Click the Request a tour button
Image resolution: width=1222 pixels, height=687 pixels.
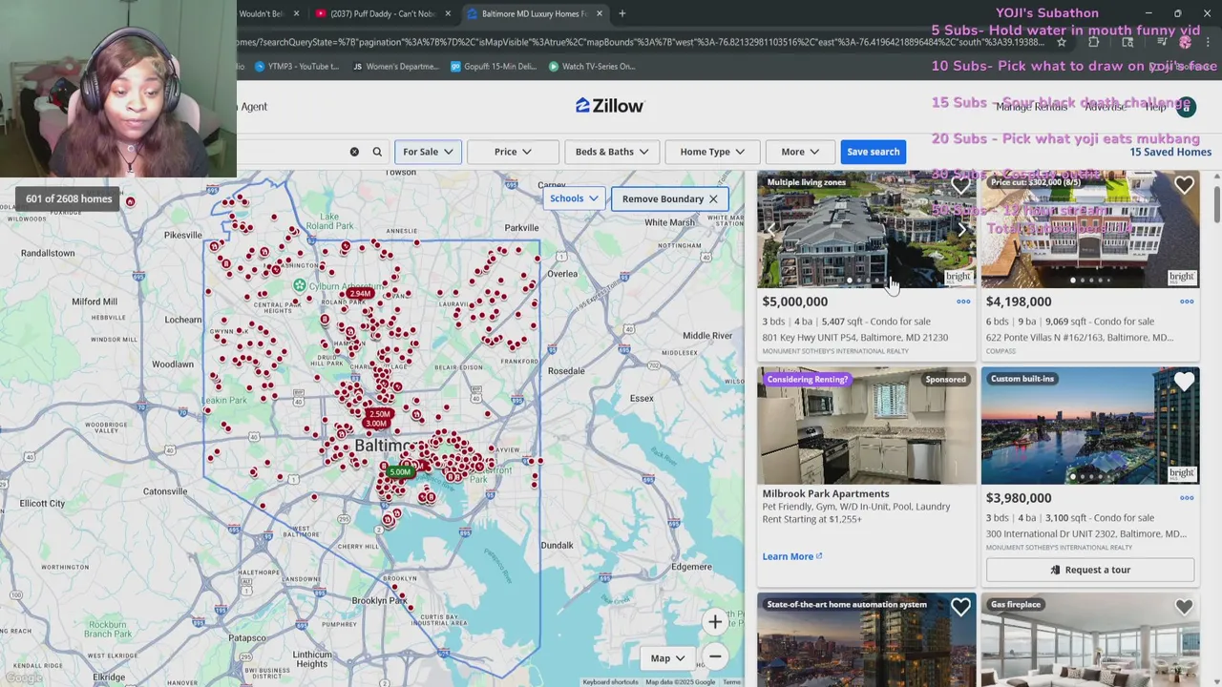pyautogui.click(x=1090, y=570)
